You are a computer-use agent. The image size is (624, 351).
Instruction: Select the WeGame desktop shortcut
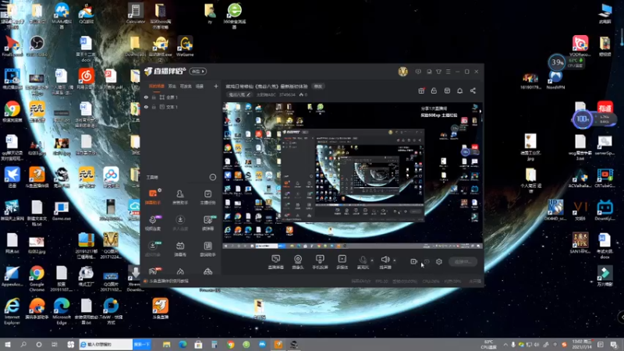coord(185,46)
